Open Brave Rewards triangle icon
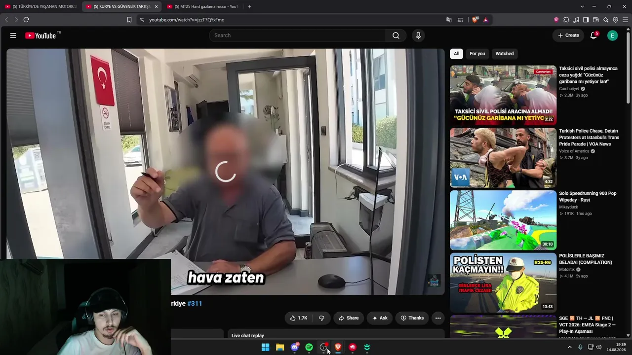 pyautogui.click(x=486, y=20)
